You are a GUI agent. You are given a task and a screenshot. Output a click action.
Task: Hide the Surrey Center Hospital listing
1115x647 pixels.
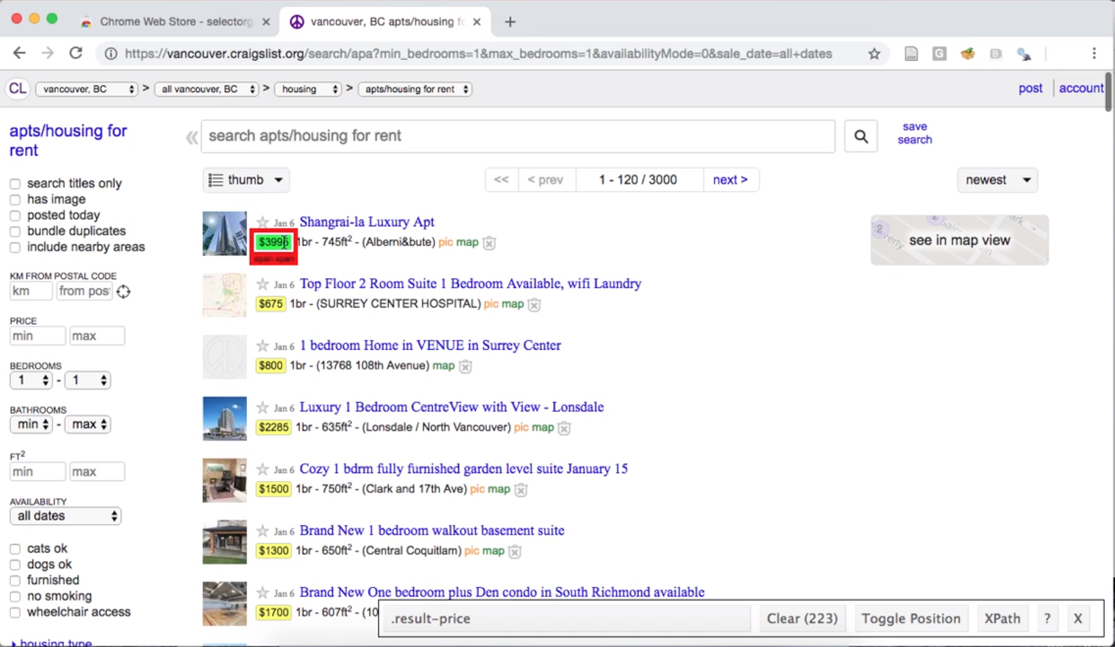[534, 305]
